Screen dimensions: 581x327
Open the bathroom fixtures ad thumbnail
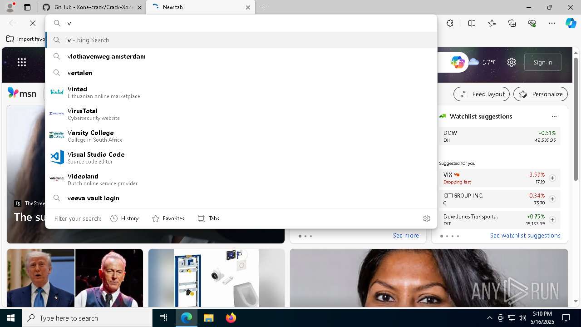[217, 278]
